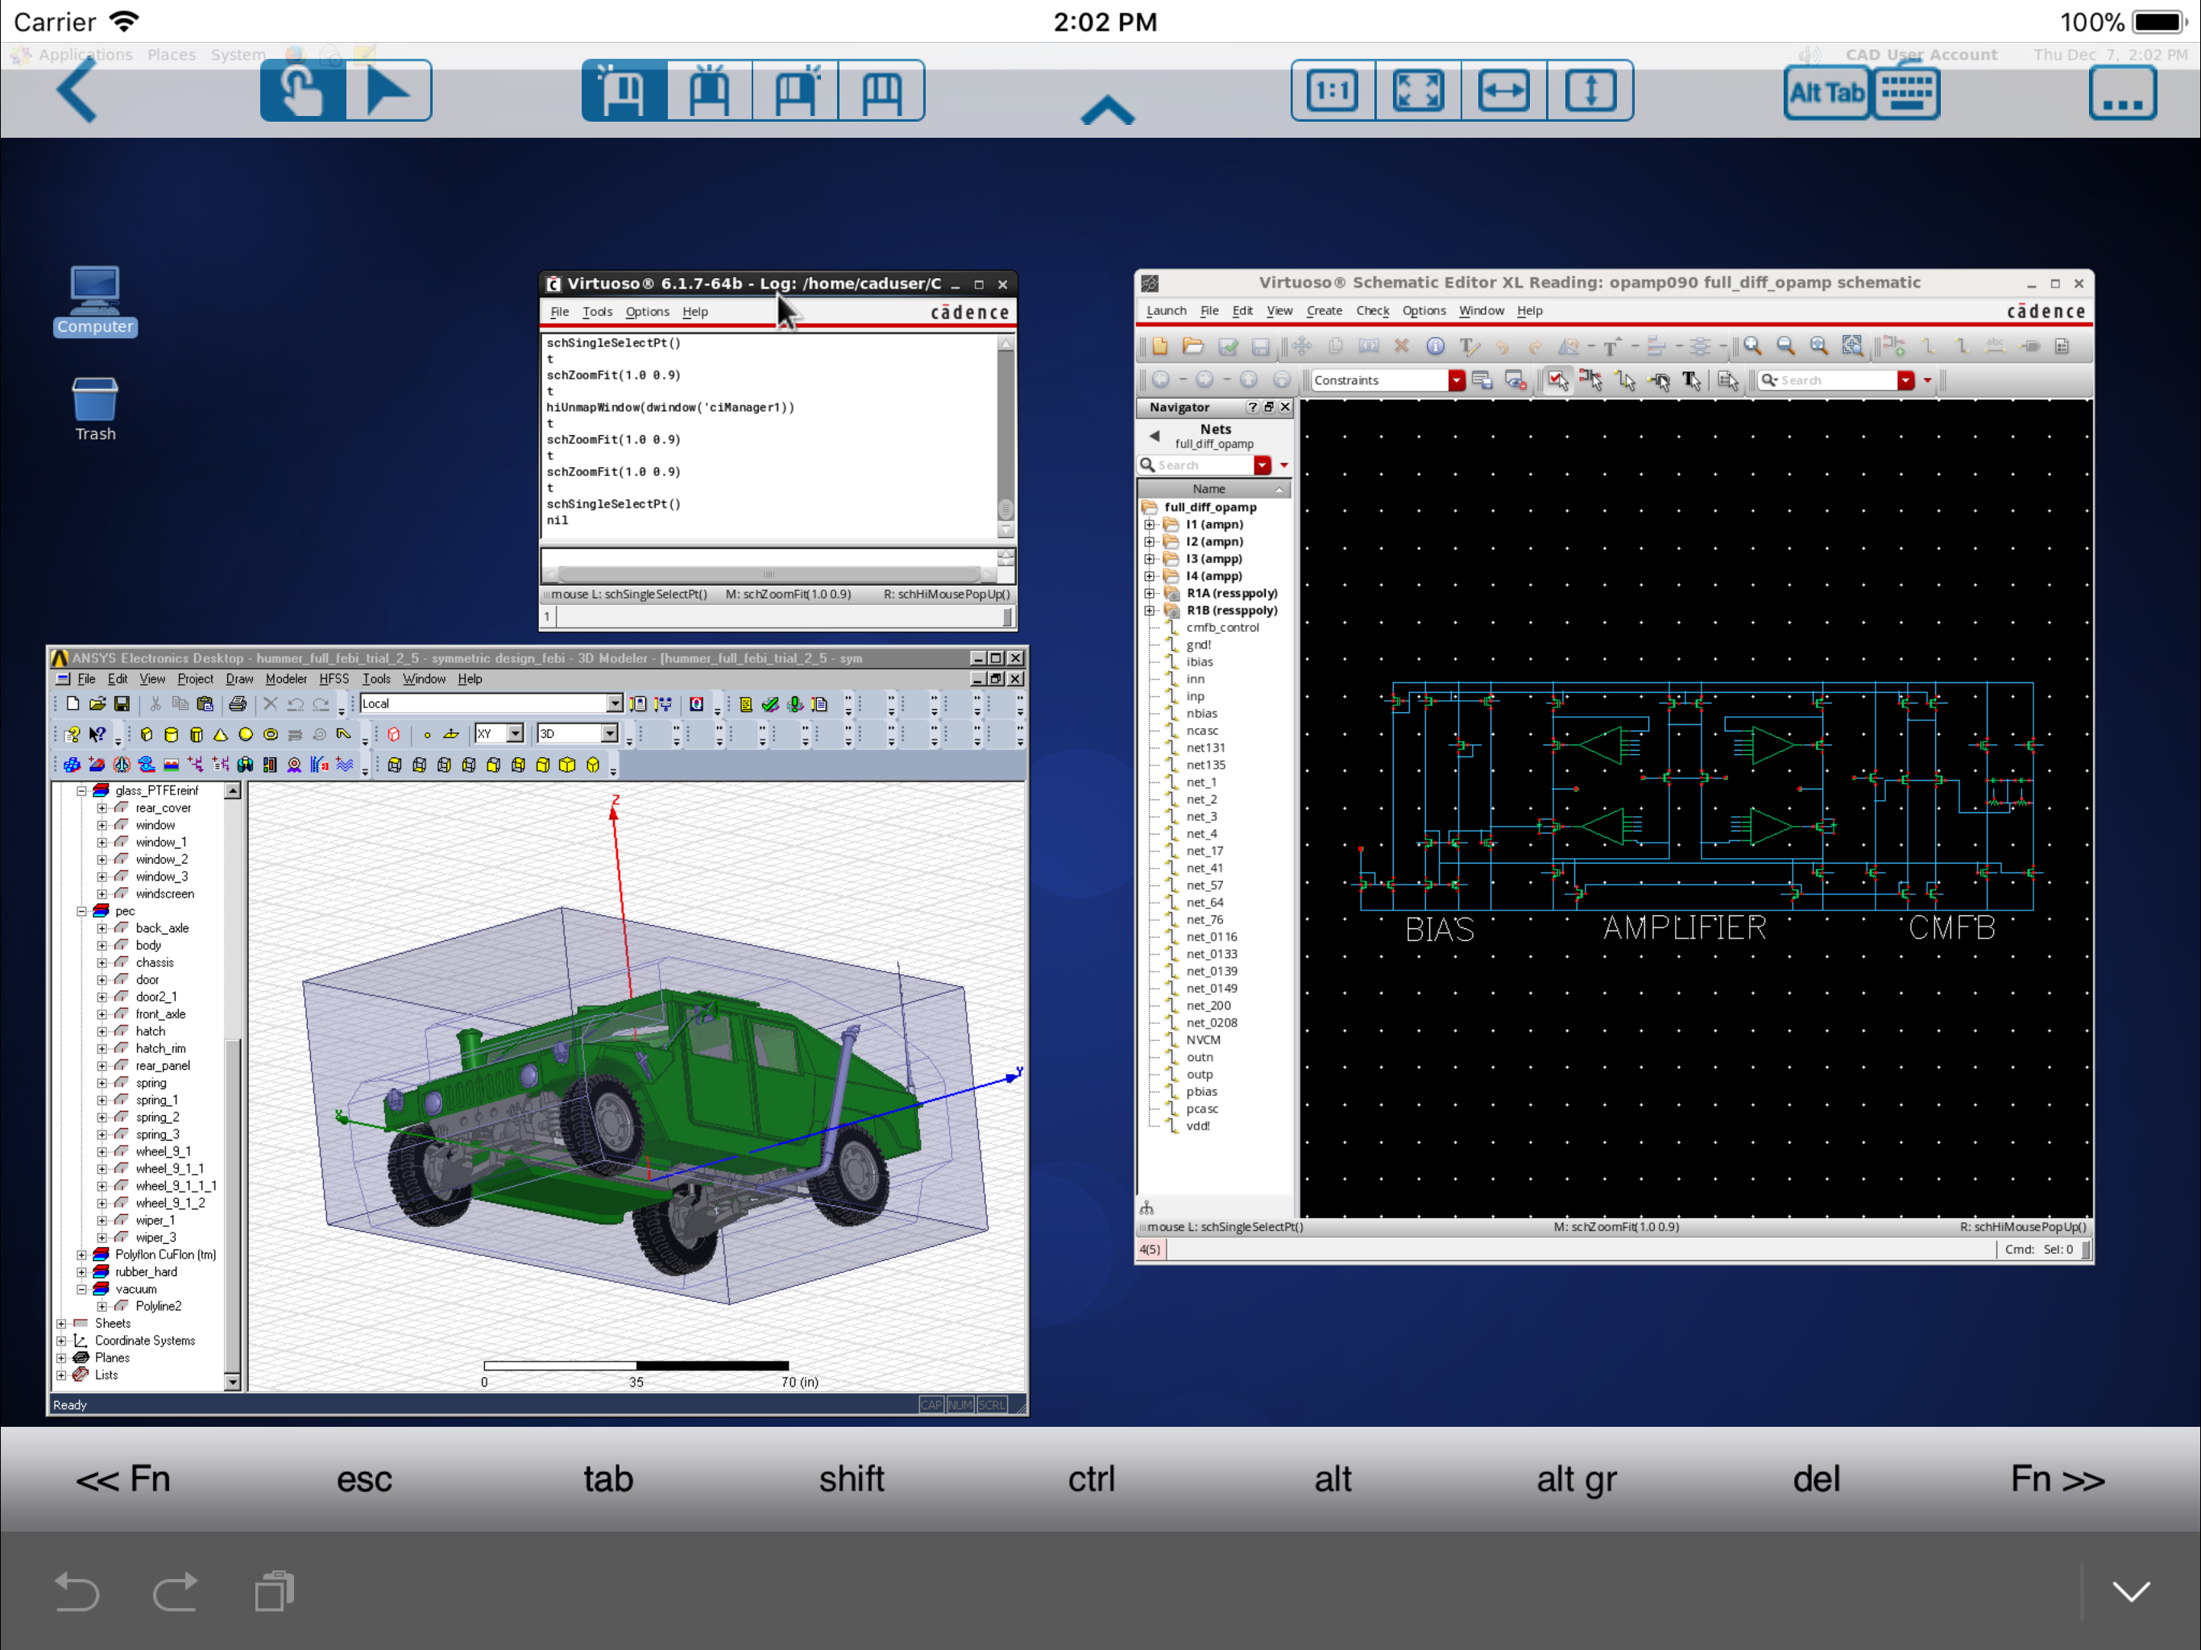Expand the rubber_hard tree node
The width and height of the screenshot is (2201, 1650).
[81, 1272]
